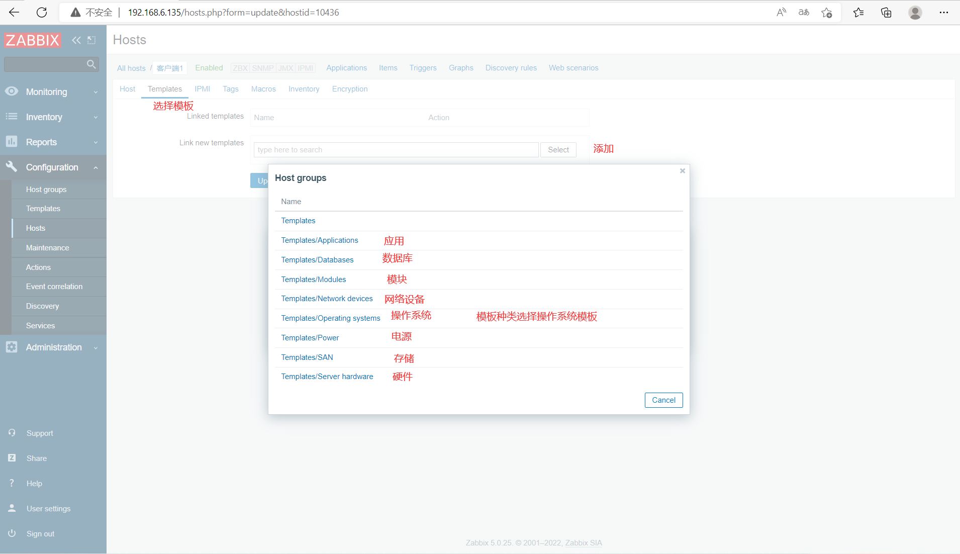The image size is (960, 554).
Task: Open Event correlation page
Action: (54, 287)
